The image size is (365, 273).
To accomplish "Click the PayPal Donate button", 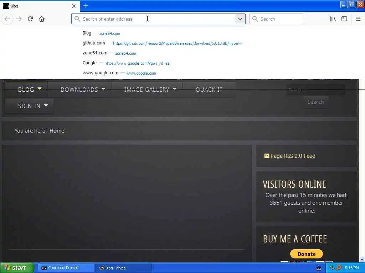I will tap(306, 254).
